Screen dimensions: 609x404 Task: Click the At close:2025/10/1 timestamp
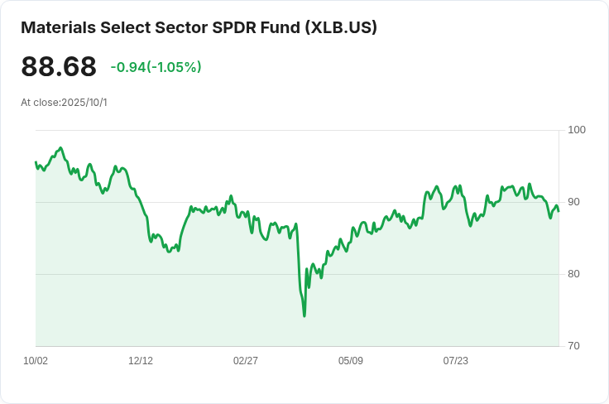[64, 103]
